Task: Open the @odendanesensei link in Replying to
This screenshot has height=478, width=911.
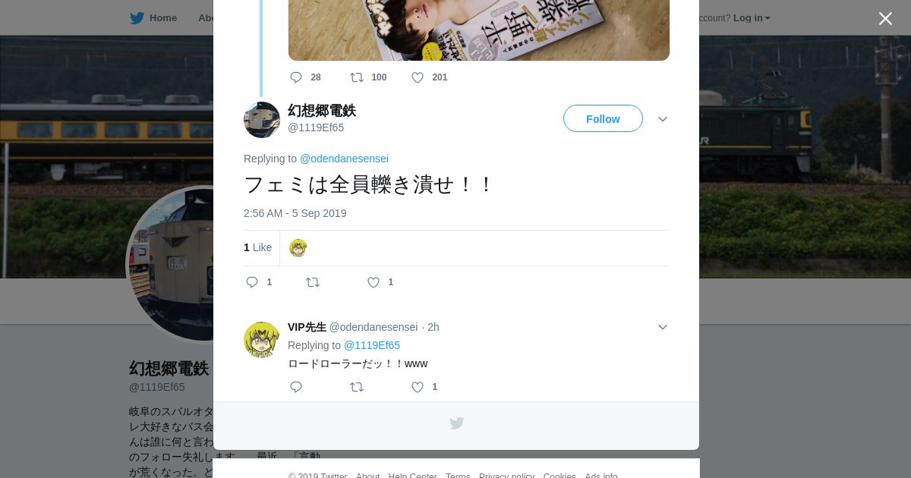Action: [344, 159]
